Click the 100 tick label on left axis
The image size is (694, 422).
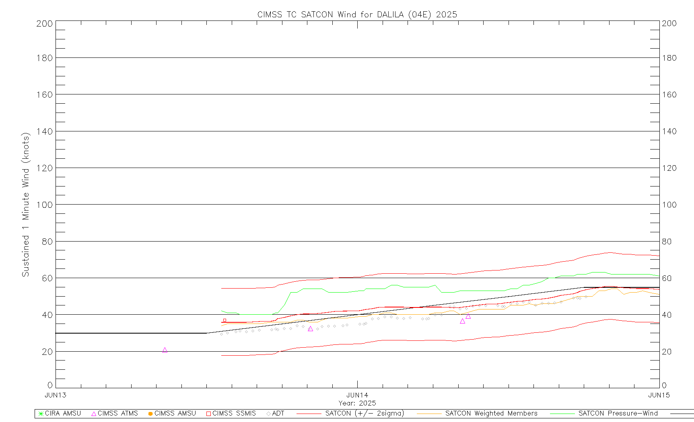44,205
